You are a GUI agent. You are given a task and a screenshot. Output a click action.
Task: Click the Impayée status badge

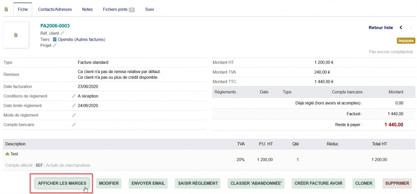coord(406,41)
